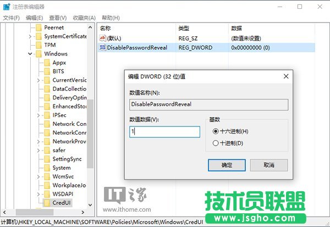Click the Appx folder icon

pyautogui.click(x=47, y=63)
